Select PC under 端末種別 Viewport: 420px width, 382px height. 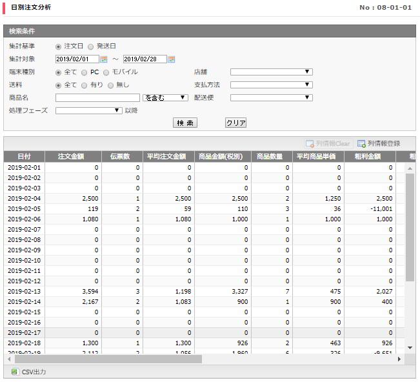click(84, 73)
